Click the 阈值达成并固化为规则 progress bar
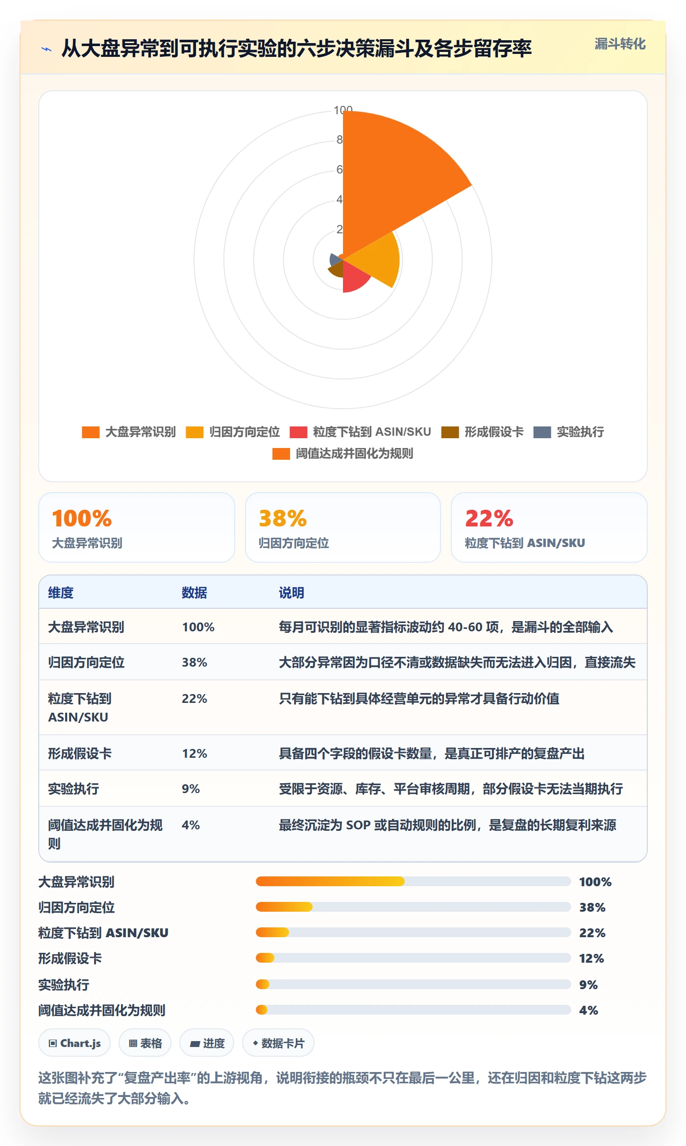The image size is (686, 1146). 413,1010
